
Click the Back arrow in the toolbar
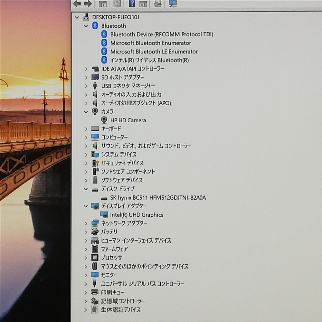(x=77, y=4)
